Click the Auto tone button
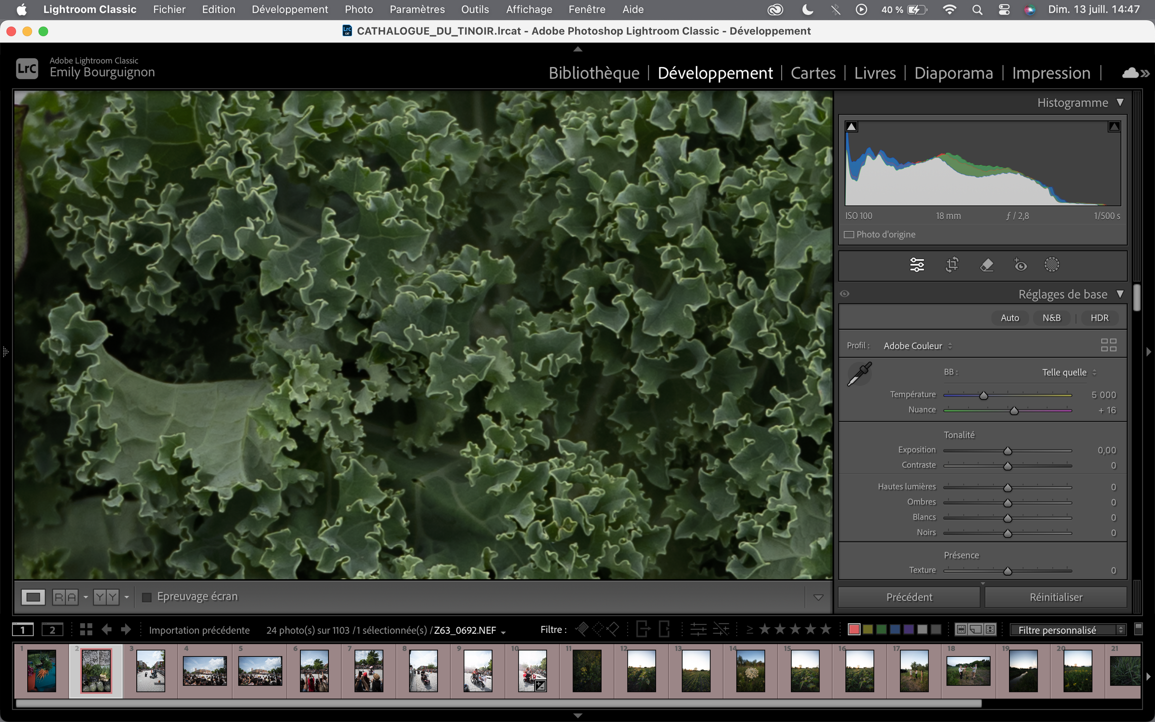 (1009, 317)
